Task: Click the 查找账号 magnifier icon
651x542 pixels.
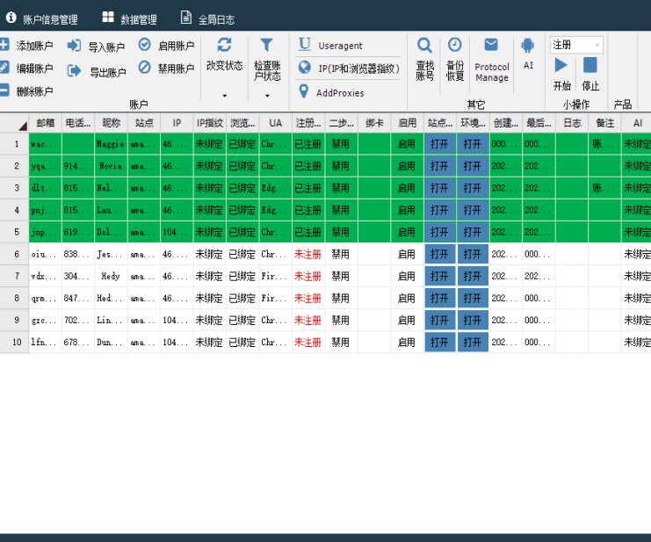Action: 424,45
